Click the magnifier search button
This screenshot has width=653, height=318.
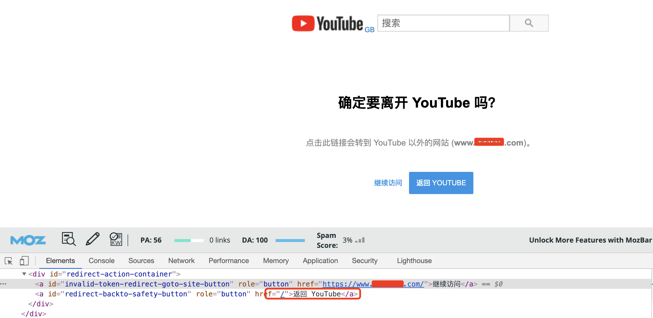529,23
